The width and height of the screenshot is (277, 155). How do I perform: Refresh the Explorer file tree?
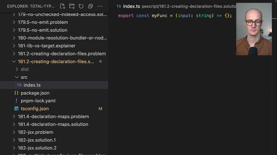tap(81, 6)
